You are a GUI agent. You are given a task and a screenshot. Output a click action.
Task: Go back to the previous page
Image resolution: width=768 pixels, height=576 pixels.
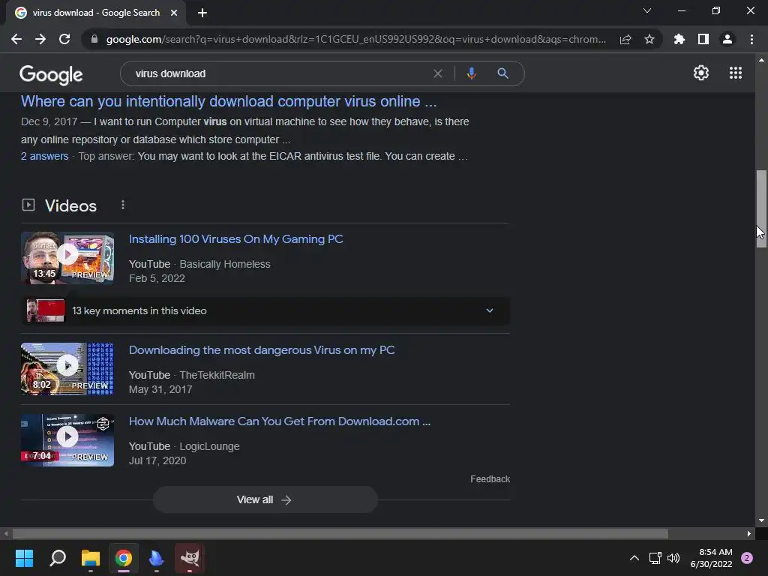(16, 39)
